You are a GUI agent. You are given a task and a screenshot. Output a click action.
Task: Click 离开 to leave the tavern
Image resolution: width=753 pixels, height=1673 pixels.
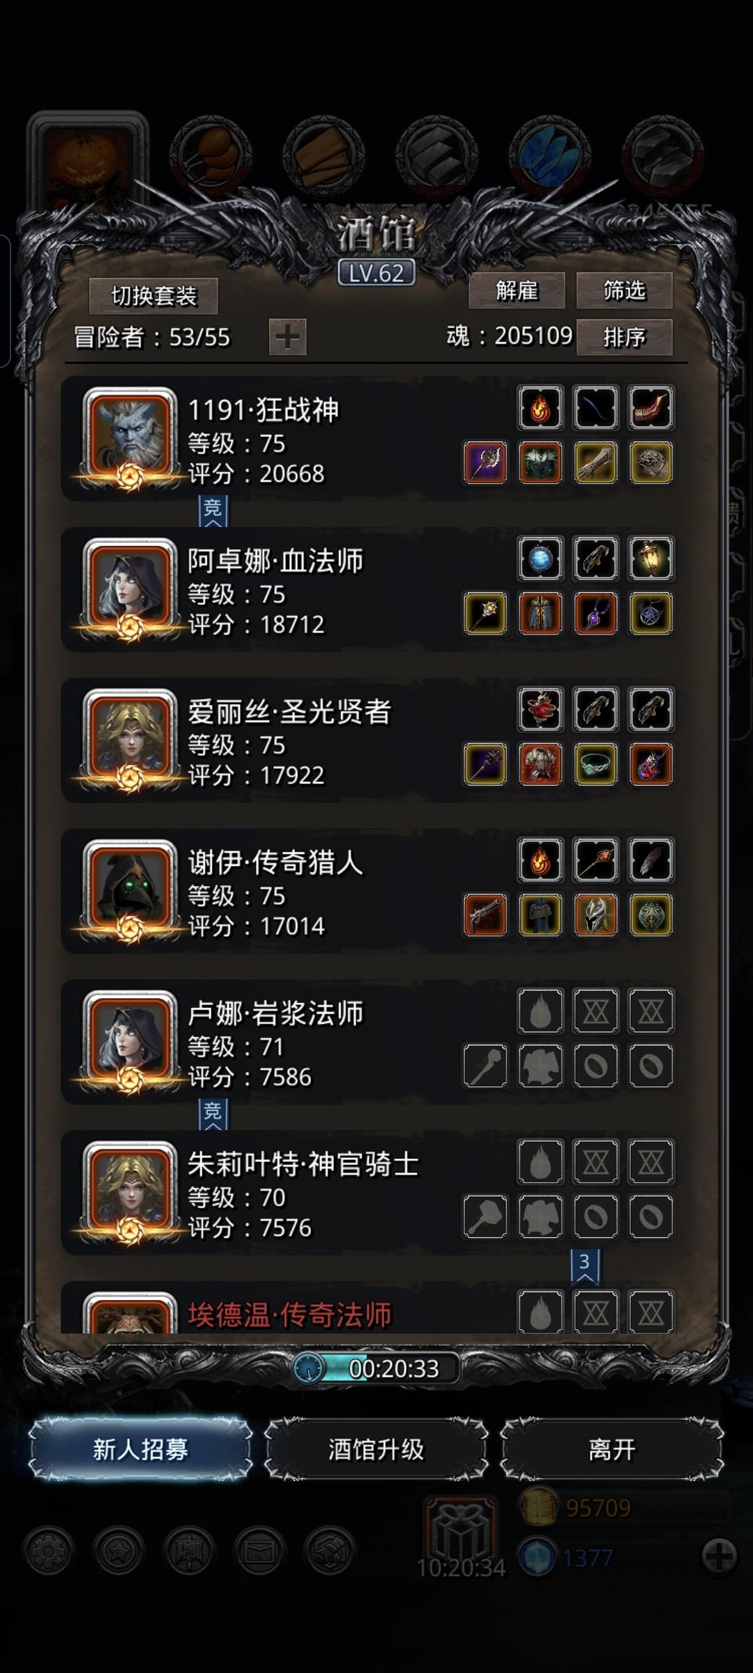[611, 1449]
